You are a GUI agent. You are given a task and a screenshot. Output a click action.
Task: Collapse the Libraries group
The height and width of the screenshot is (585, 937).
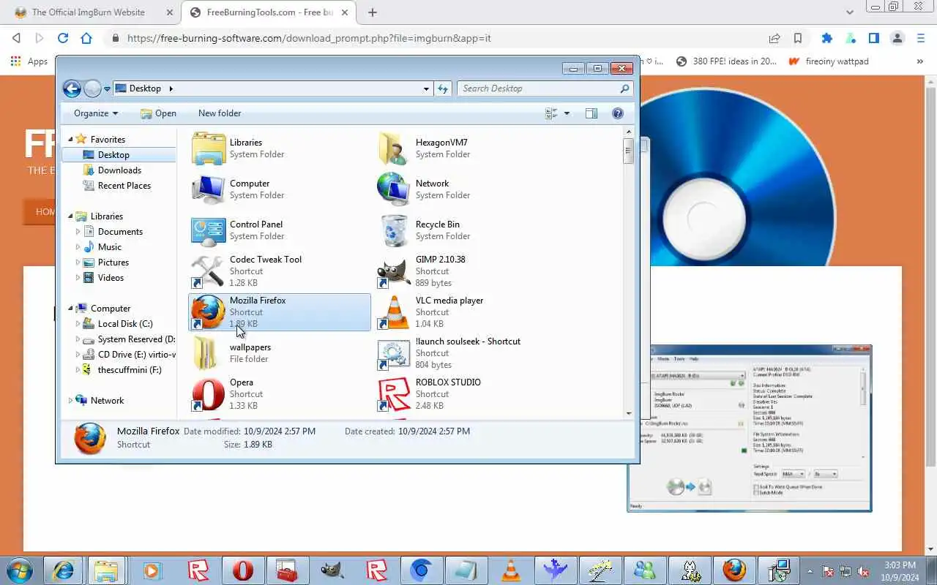[71, 216]
